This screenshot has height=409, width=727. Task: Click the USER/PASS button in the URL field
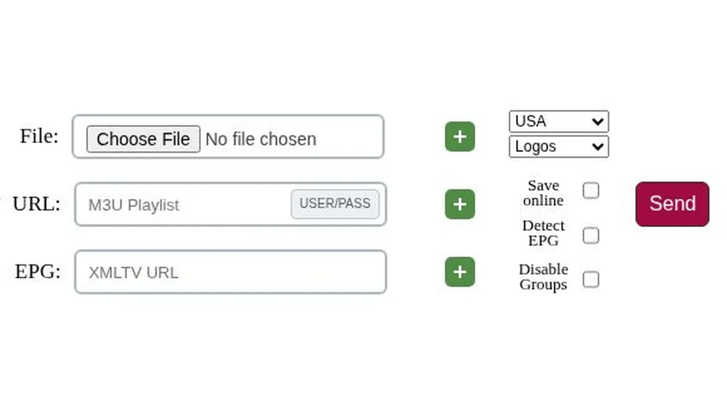click(x=335, y=204)
